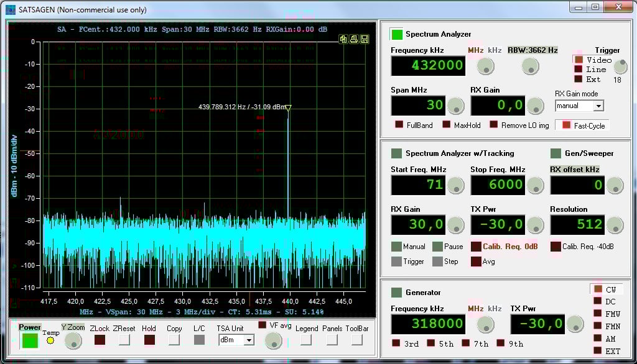Screen dimensions: 637x364
Task: Enable Calib. Req. 0dB
Action: (x=476, y=247)
